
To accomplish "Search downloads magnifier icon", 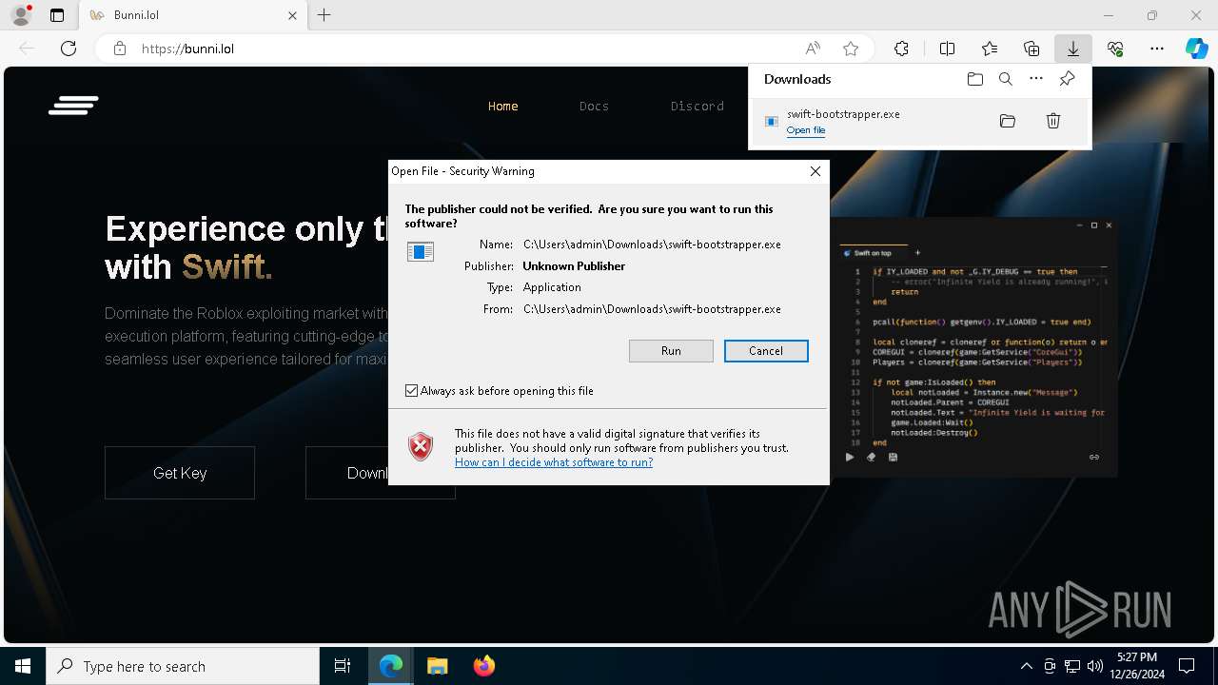I will pyautogui.click(x=1006, y=79).
